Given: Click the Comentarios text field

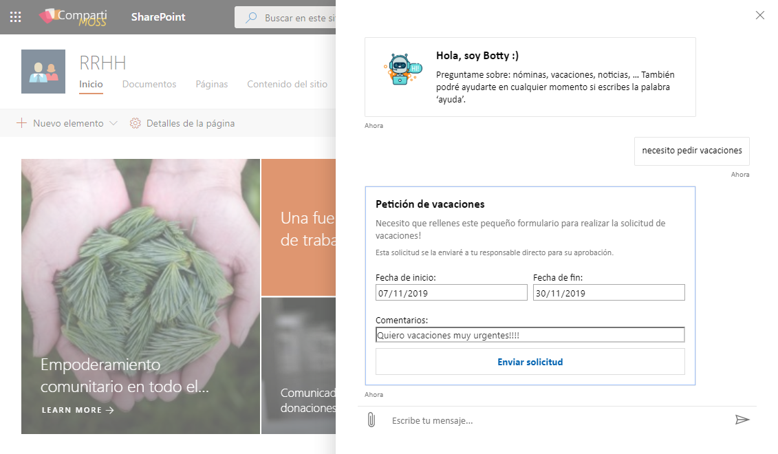Looking at the screenshot, I should pyautogui.click(x=530, y=335).
